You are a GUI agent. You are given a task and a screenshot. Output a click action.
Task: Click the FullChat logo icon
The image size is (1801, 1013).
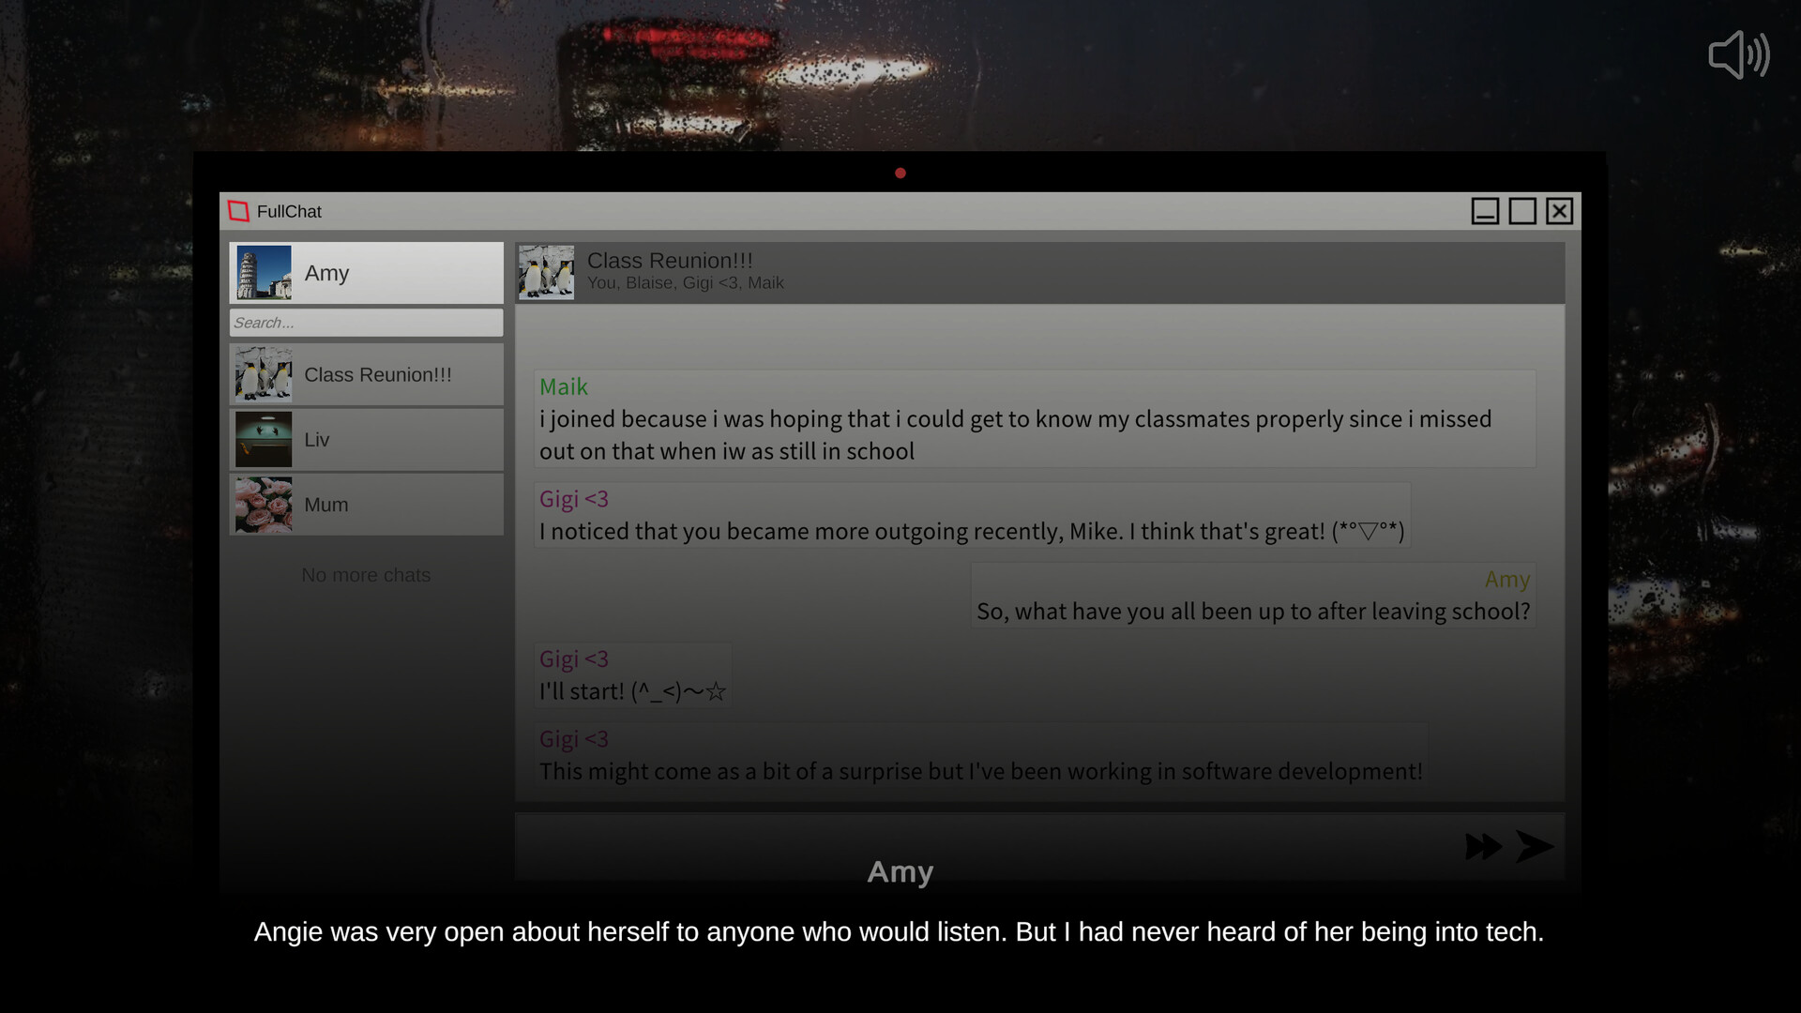click(x=238, y=211)
